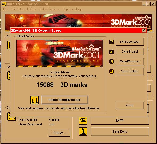Click the Demo eye icon
Screen dimensions: 157x144
pyautogui.click(x=83, y=120)
